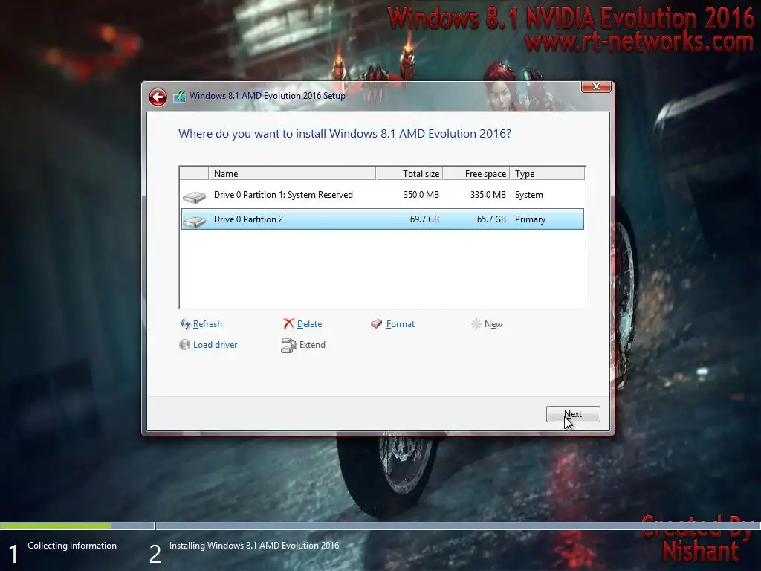Click the Refresh arrows icon
761x571 pixels.
click(185, 324)
